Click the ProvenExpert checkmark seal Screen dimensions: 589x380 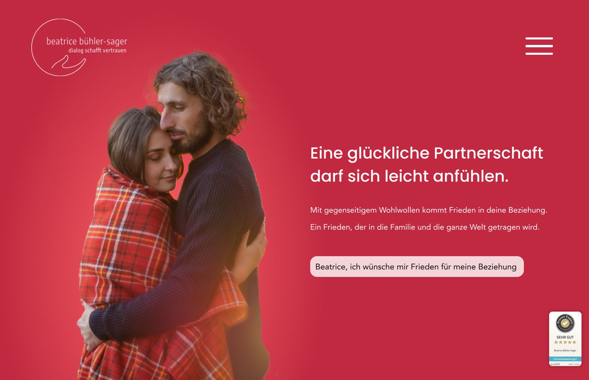(x=565, y=323)
